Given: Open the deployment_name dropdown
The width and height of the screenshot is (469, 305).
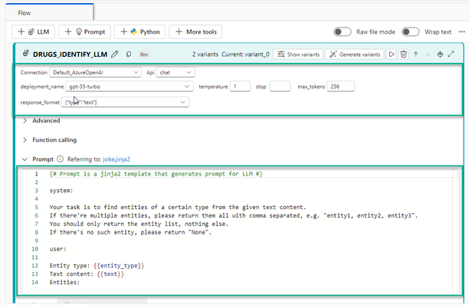Looking at the screenshot, I should pos(130,87).
